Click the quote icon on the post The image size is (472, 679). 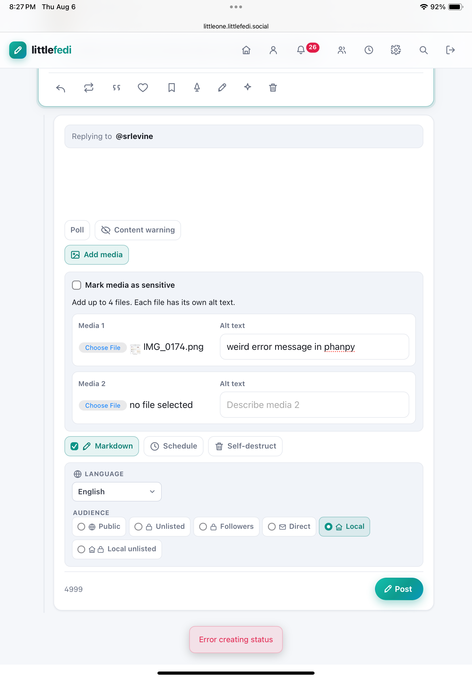(117, 88)
